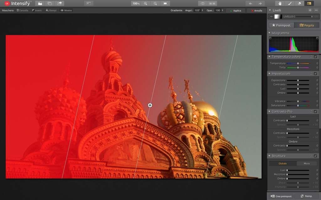This screenshot has width=321, height=200.
Task: Click the Applica button
Action: point(235,11)
